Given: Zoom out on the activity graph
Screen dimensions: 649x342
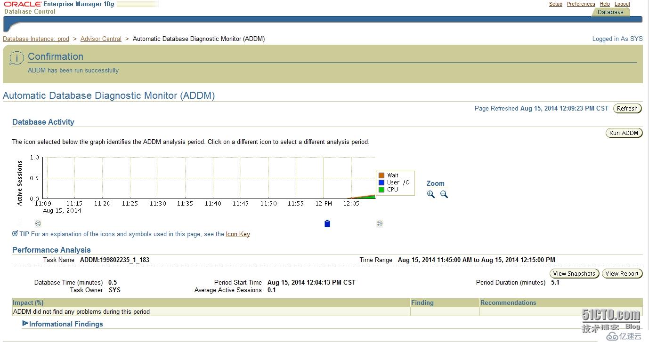Looking at the screenshot, I should [444, 194].
